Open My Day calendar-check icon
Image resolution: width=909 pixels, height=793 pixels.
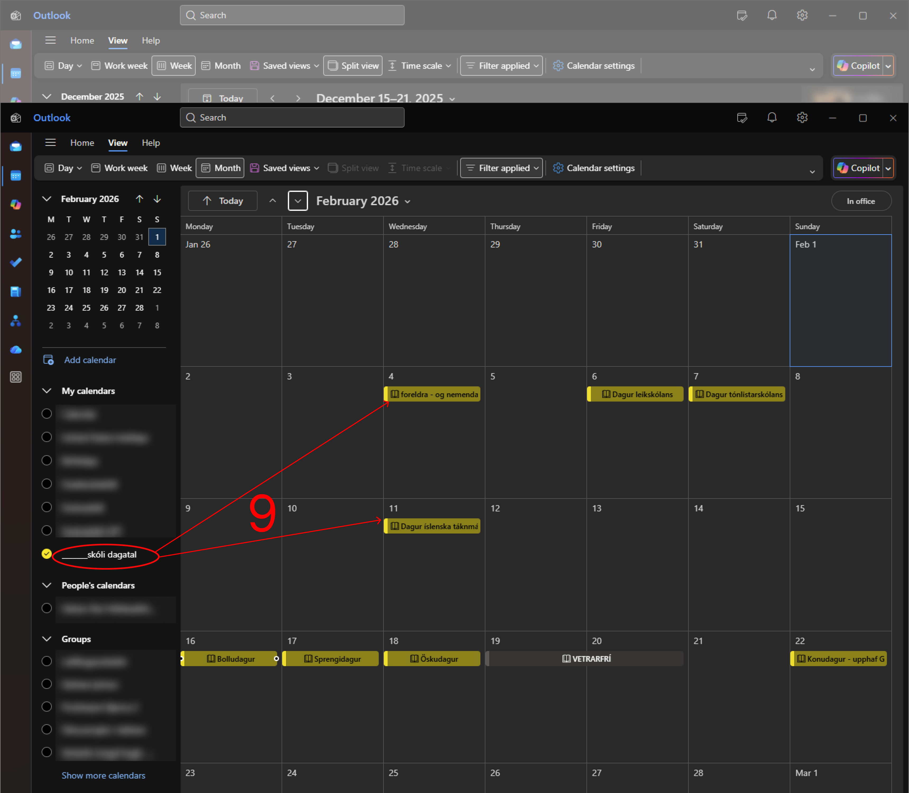tap(742, 118)
